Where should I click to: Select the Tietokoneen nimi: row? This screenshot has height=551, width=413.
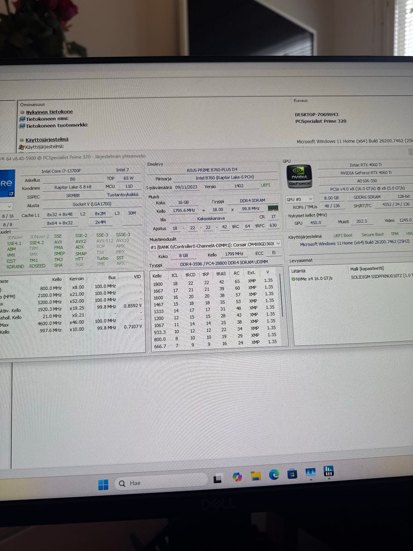[47, 119]
